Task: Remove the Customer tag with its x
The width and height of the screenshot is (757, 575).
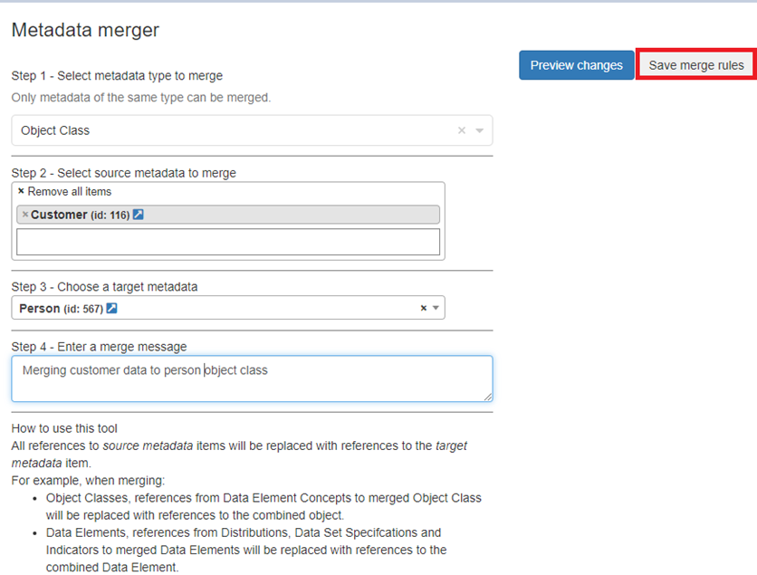Action: coord(24,215)
